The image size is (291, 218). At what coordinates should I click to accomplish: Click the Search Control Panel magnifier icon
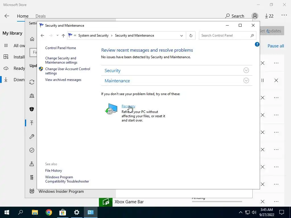(x=252, y=35)
